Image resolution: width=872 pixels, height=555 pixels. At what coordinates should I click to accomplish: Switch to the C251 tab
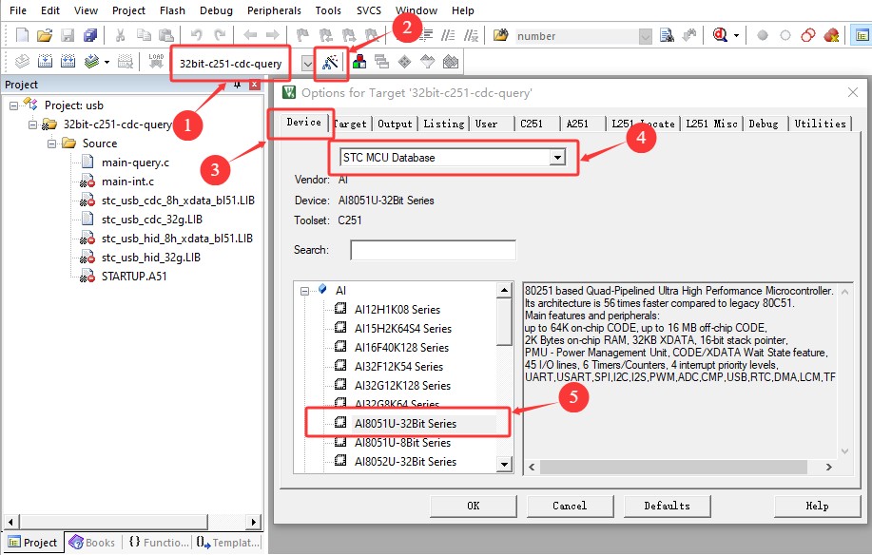(531, 124)
